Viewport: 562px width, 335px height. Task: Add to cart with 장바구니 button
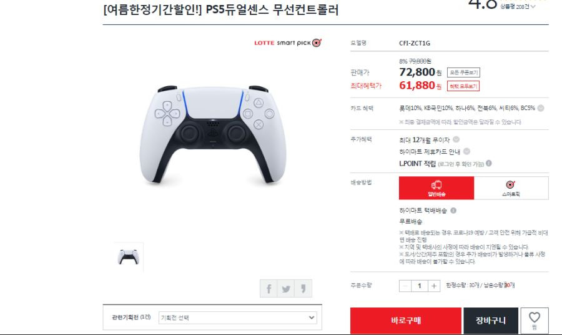[491, 320]
